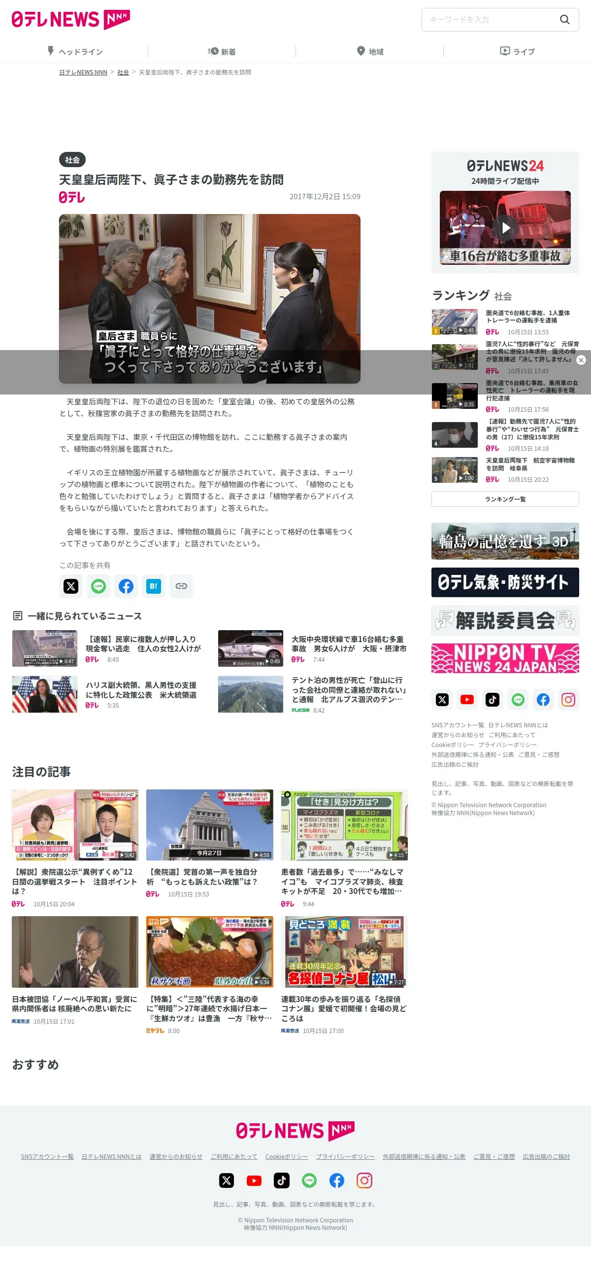591x1288 pixels.
Task: Follow the 日テレNEWS NNN breadcrumb link
Action: click(x=83, y=72)
